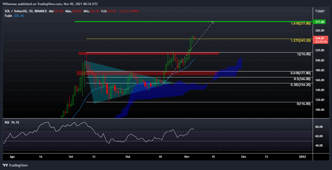Click the latest red daily candle
332x170 pixels.
(194, 37)
